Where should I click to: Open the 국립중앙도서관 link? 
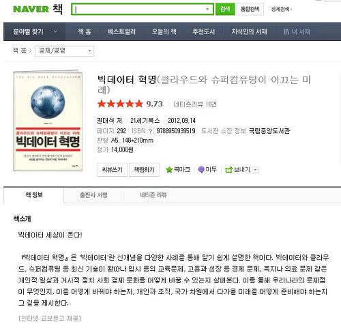[269, 131]
